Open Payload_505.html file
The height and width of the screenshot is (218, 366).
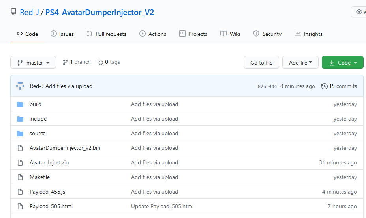point(51,206)
